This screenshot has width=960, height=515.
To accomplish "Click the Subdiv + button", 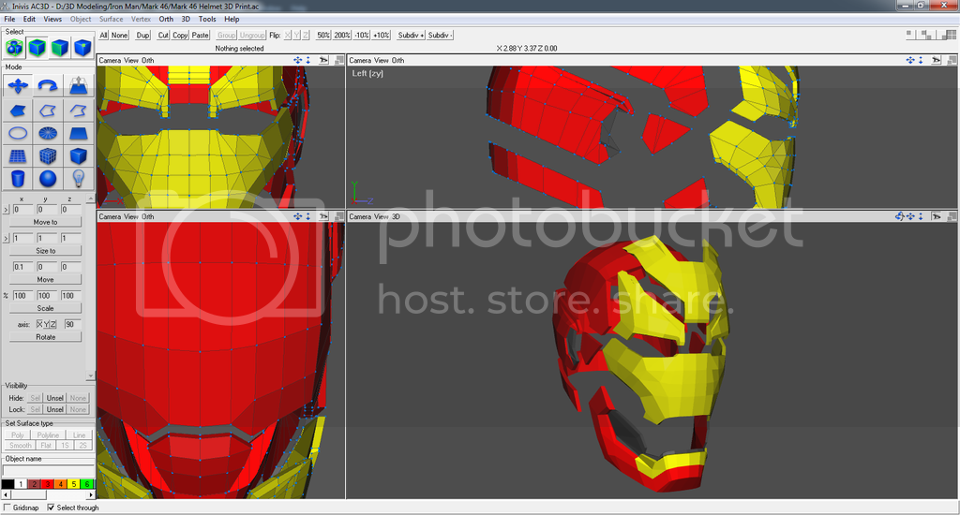I will pos(411,35).
